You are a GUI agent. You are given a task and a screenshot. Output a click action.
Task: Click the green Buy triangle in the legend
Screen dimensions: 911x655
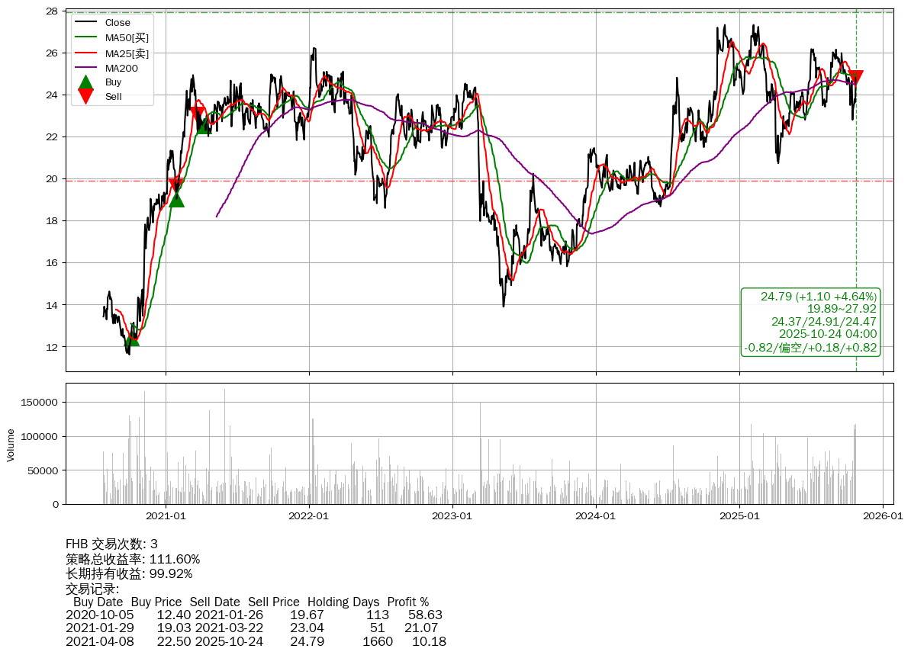(x=86, y=82)
